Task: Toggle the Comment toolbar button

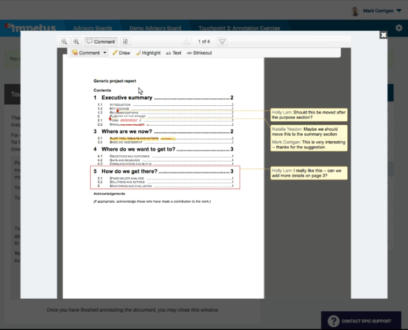Action: 101,41
